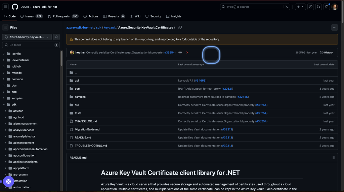Image resolution: width=344 pixels, height=192 pixels.
Task: Click the purple floating assistant button
Action: pyautogui.click(x=8, y=181)
